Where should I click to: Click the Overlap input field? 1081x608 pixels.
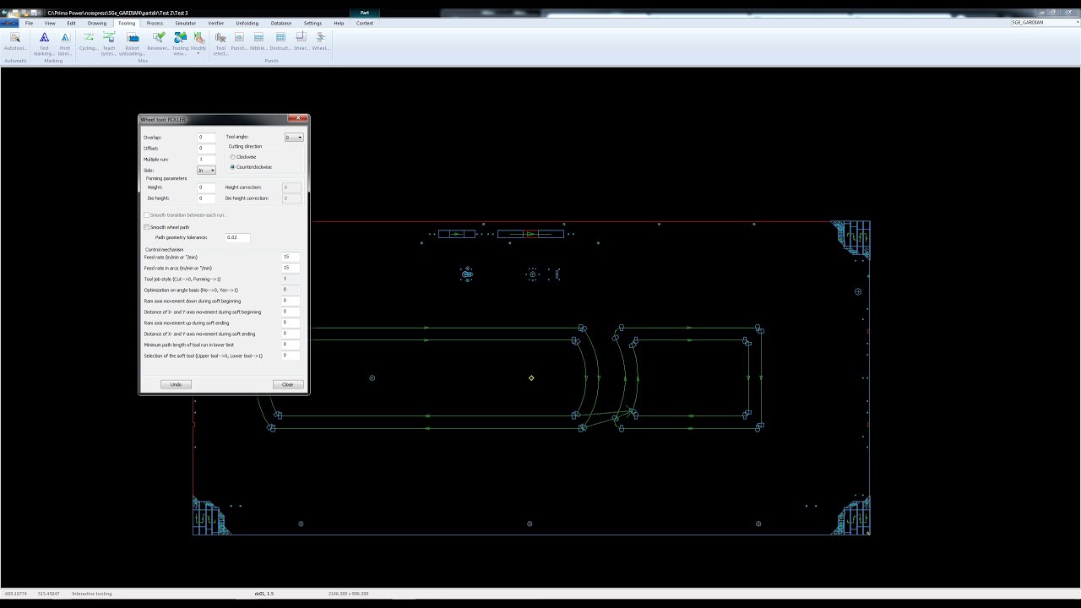(x=206, y=138)
